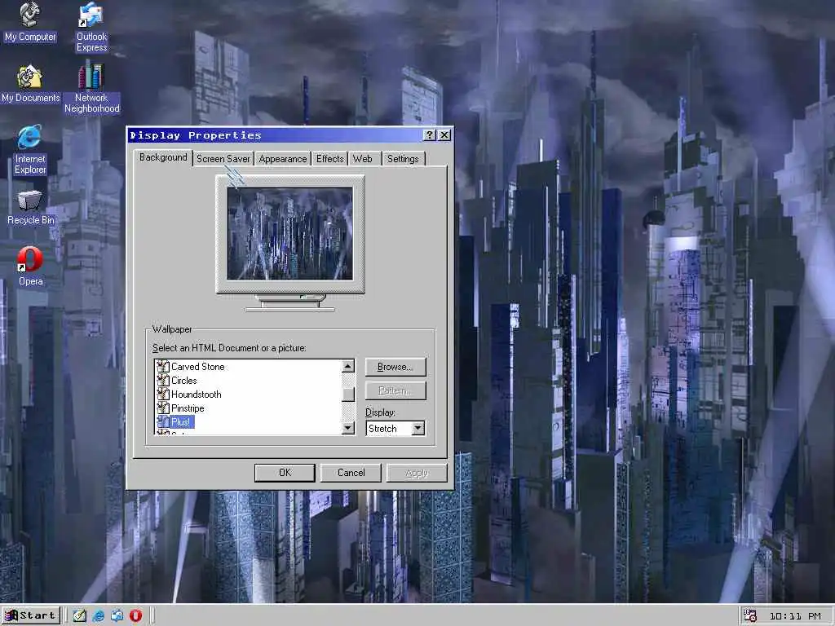Image resolution: width=835 pixels, height=626 pixels.
Task: Click the wallpaper list scrollbar thumb
Action: (x=348, y=394)
